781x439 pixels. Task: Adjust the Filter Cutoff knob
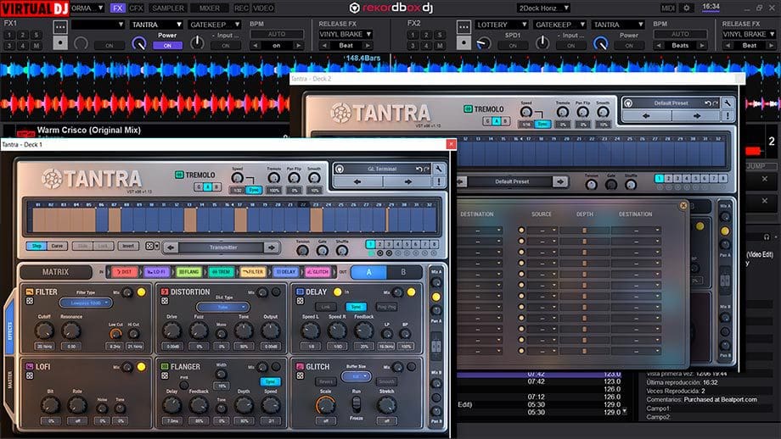coord(44,331)
